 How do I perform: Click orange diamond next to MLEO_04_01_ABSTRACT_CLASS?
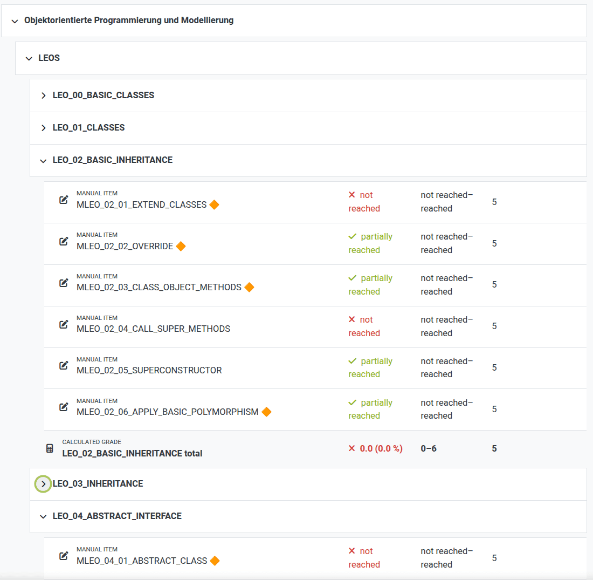tap(215, 561)
